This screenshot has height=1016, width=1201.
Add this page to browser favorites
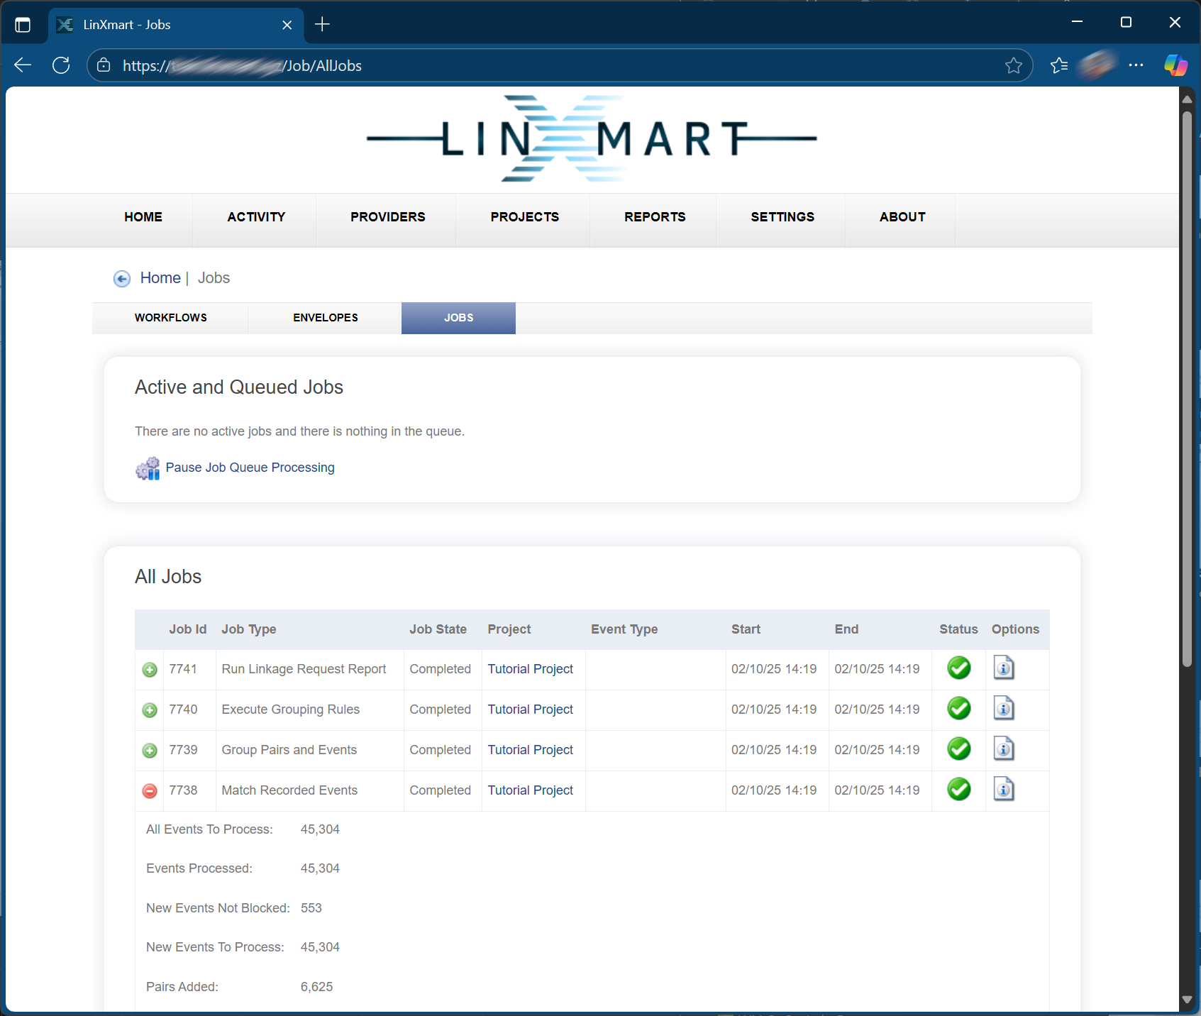(1013, 66)
